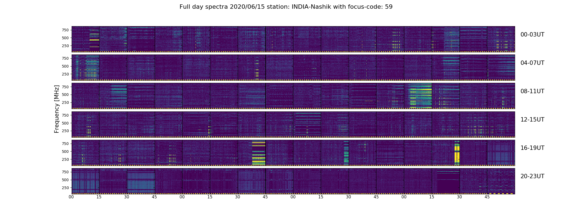
Task: Select the '00-03UT' row label
Action: [x=532, y=35]
